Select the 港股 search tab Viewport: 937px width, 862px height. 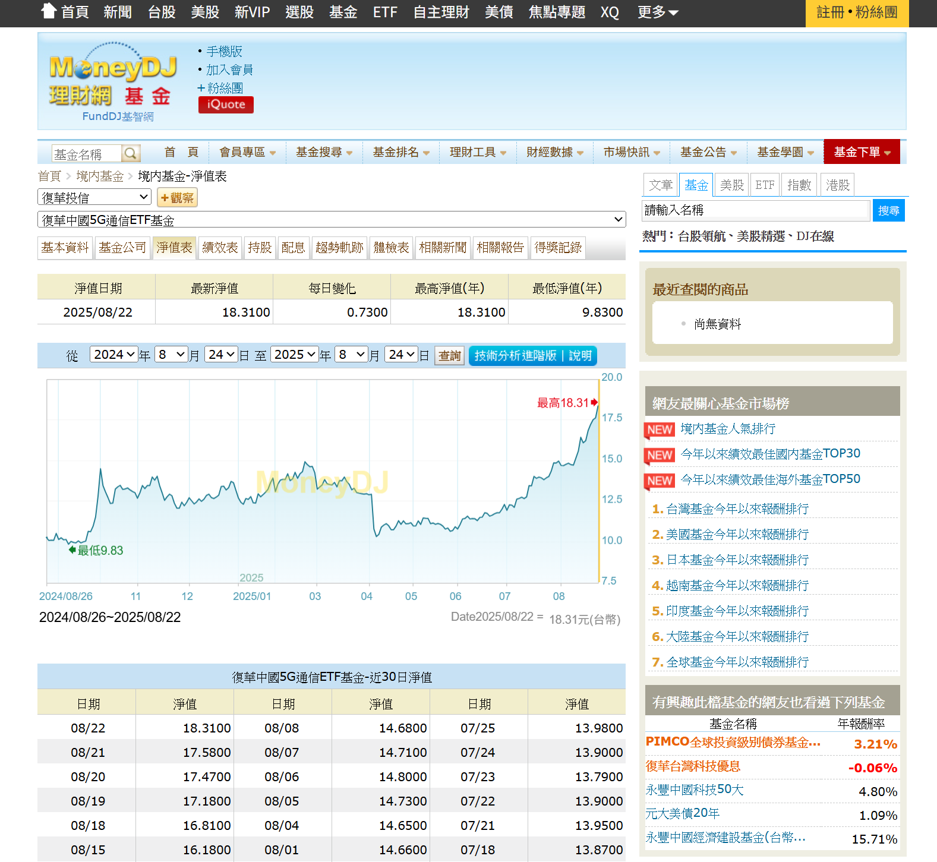click(x=838, y=185)
